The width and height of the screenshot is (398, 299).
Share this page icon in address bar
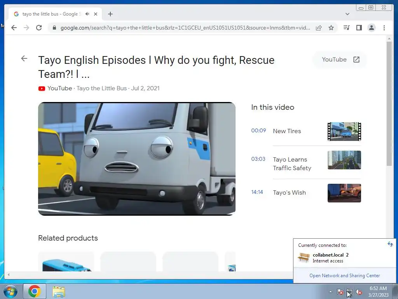tap(319, 28)
